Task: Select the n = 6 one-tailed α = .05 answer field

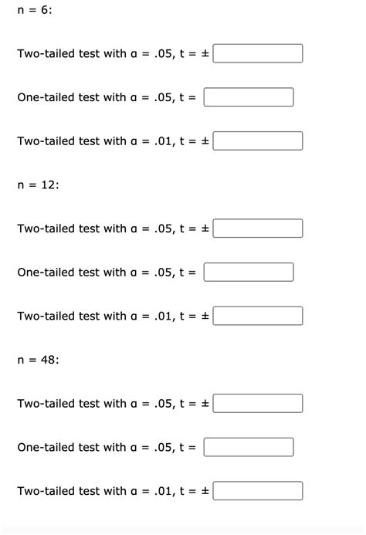Action: coord(249,97)
